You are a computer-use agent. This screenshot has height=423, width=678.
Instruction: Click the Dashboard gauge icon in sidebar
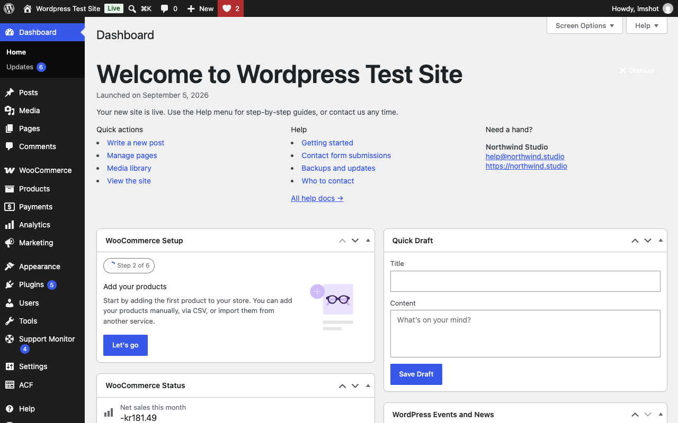[x=10, y=32]
